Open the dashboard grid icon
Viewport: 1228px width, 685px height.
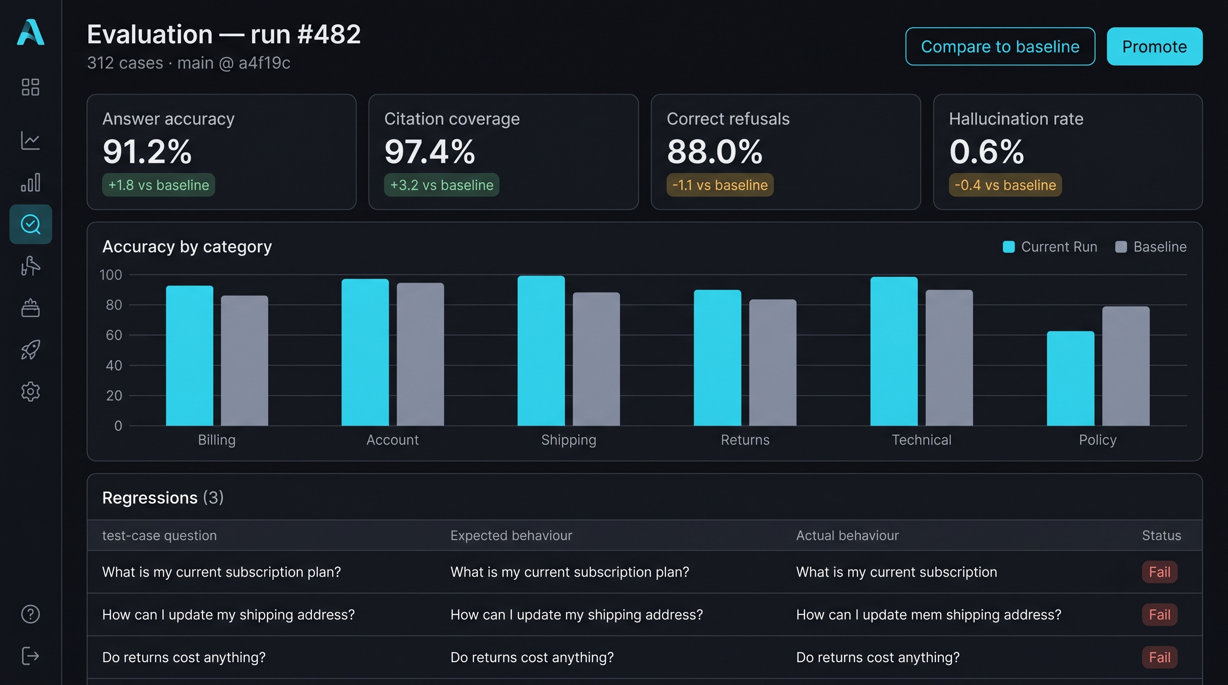click(x=30, y=87)
